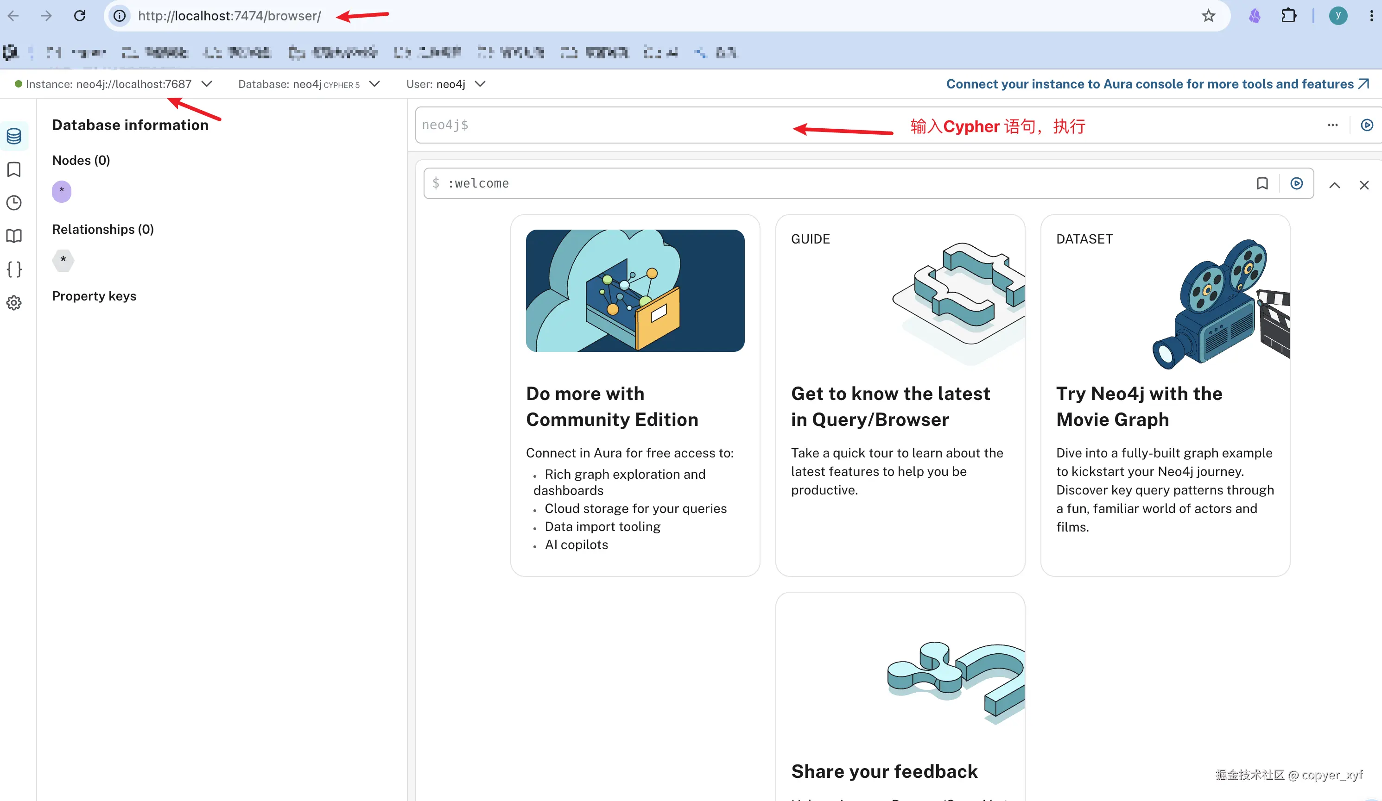Open the browser three-dot menu
This screenshot has width=1382, height=801.
(1371, 16)
